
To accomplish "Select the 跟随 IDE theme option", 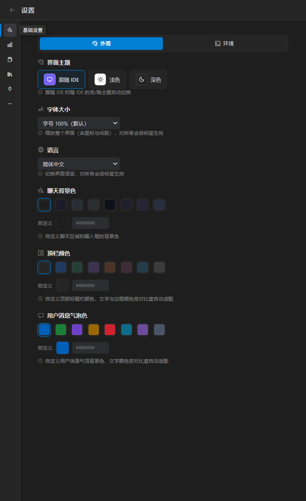I will (x=61, y=80).
